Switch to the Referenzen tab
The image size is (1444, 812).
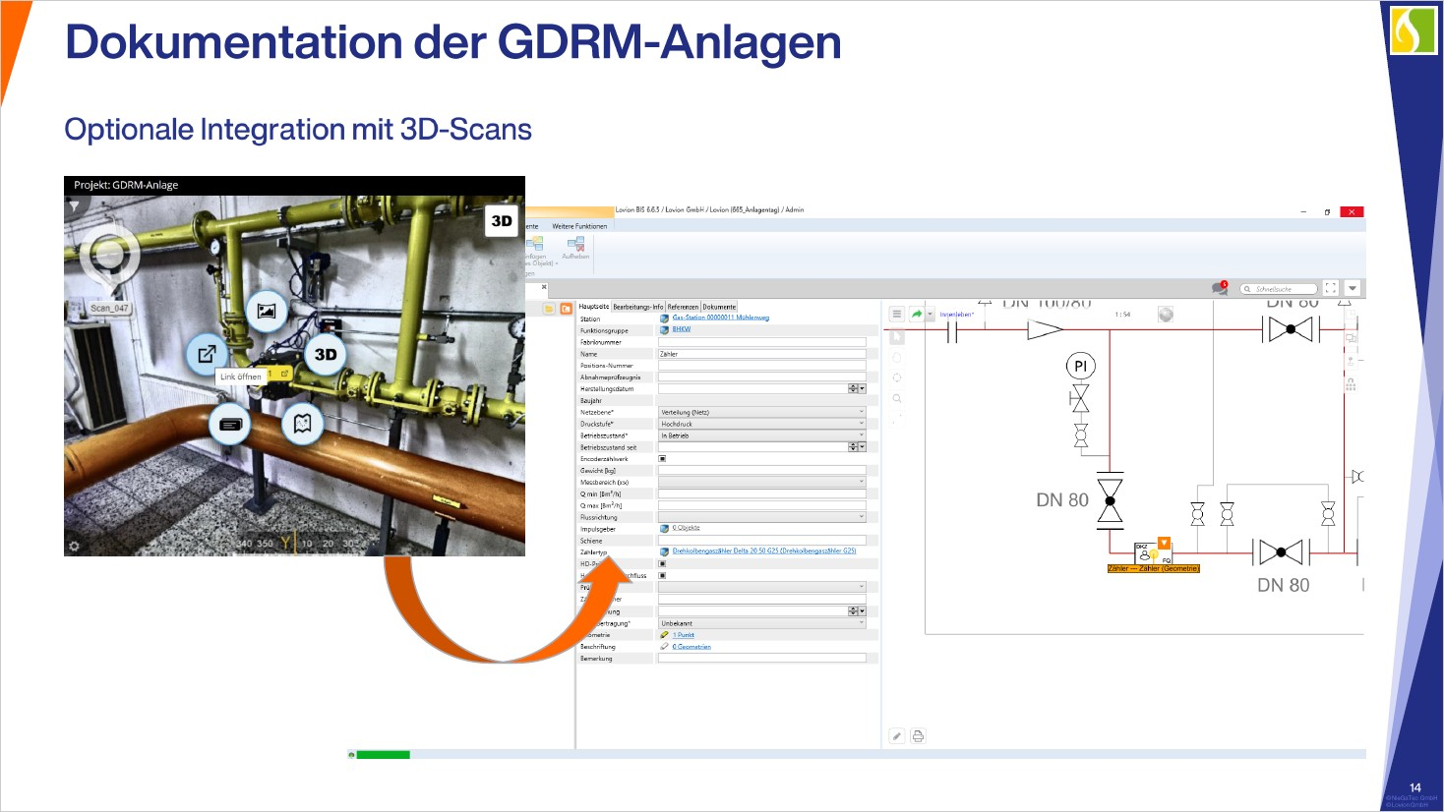coord(683,307)
